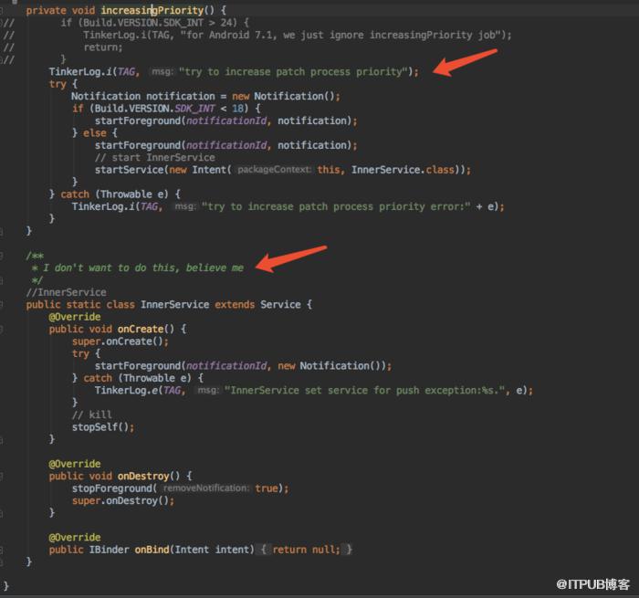This screenshot has height=598, width=639.
Task: Click the 'true' argument in stopForeground
Action: (267, 488)
